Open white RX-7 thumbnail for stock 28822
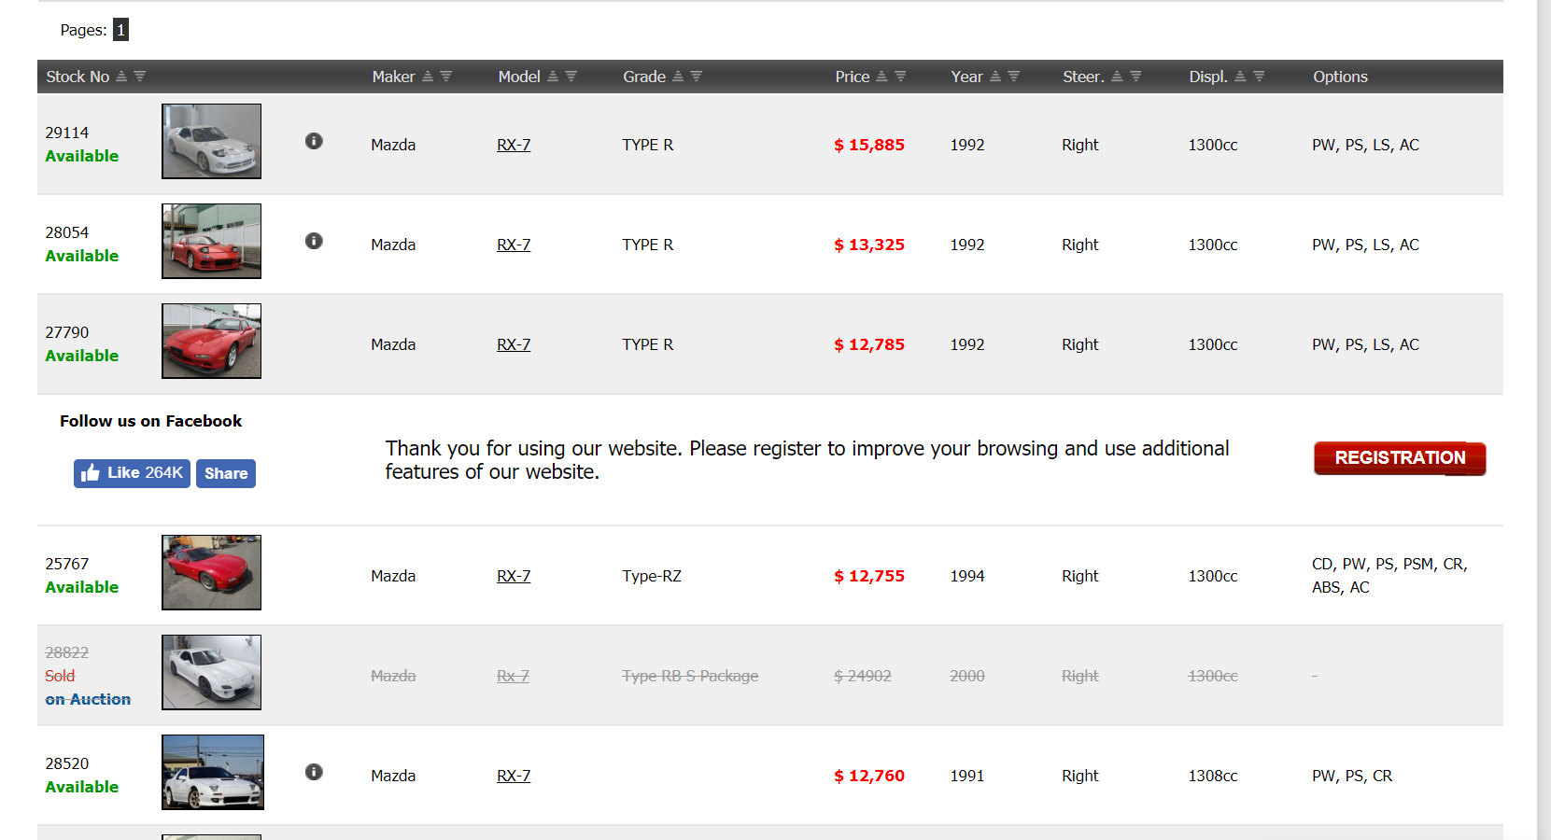1551x840 pixels. click(x=211, y=672)
